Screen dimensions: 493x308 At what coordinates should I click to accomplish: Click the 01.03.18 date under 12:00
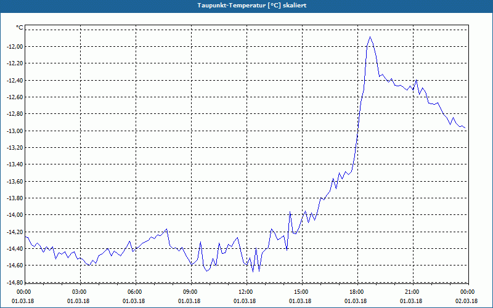click(x=245, y=301)
